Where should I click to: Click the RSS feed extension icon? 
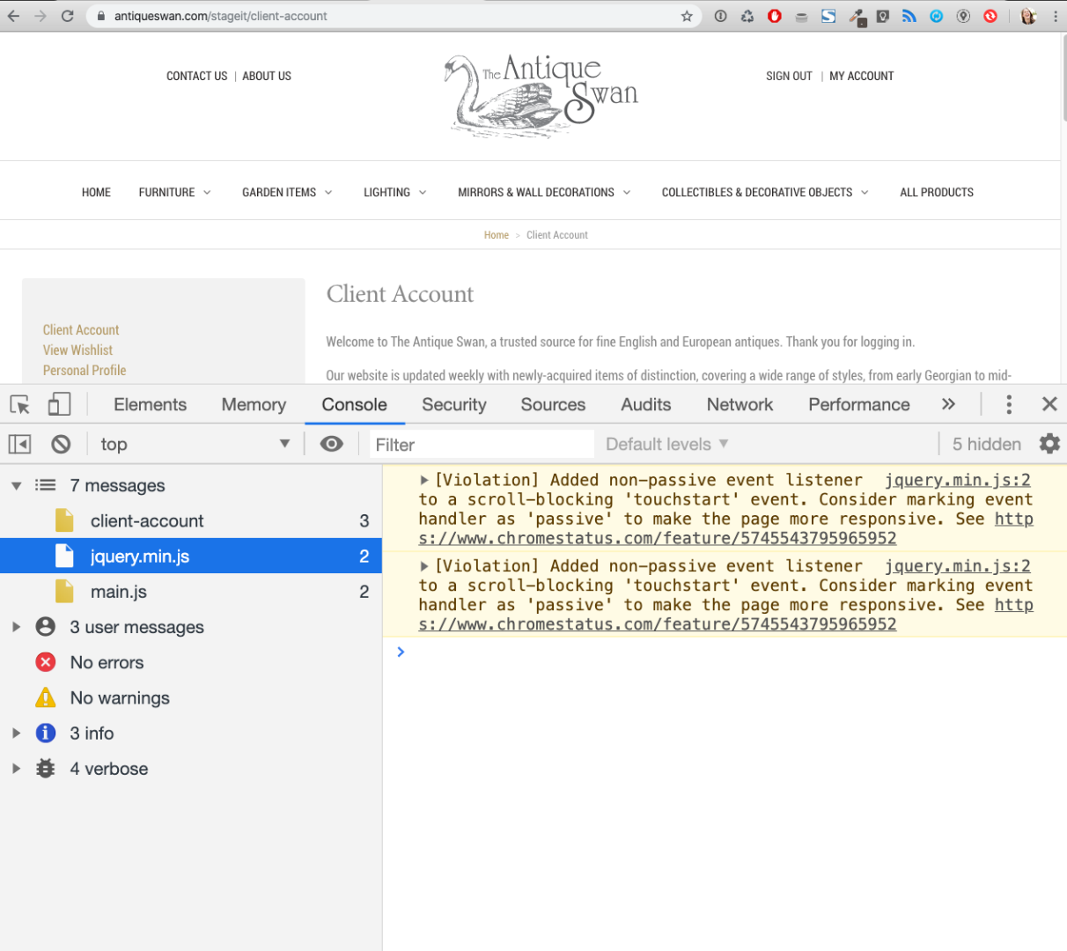[x=909, y=16]
